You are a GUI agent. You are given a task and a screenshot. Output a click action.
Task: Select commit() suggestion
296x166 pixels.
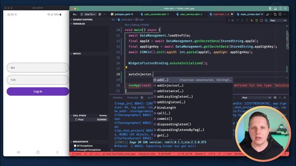[x=193, y=119]
